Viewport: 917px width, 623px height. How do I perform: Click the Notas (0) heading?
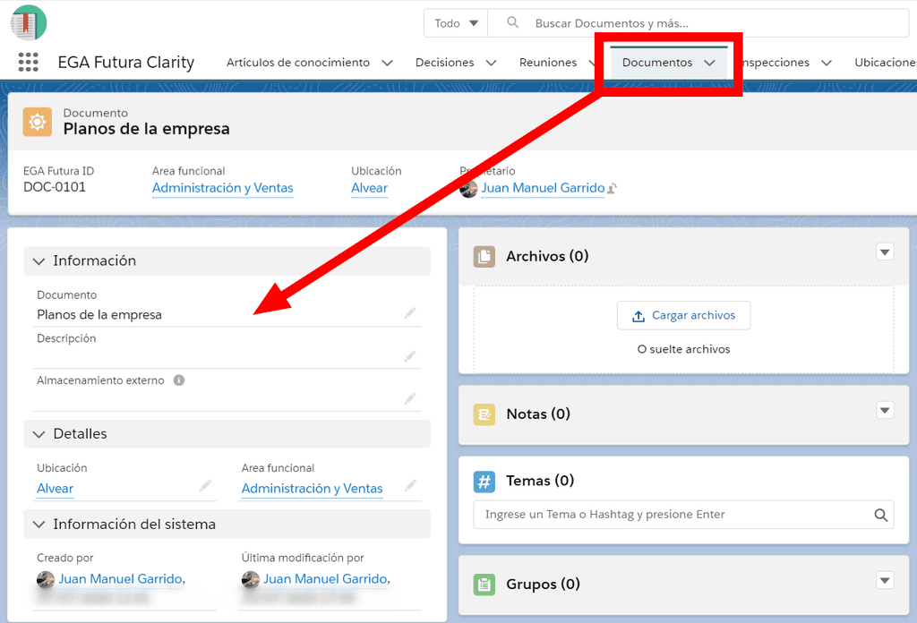point(538,414)
